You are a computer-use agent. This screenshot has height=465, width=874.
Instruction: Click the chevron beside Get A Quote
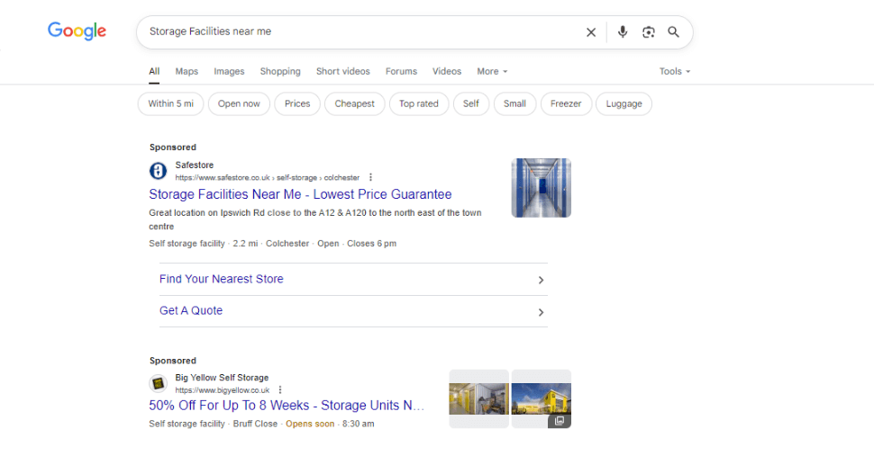pyautogui.click(x=541, y=312)
